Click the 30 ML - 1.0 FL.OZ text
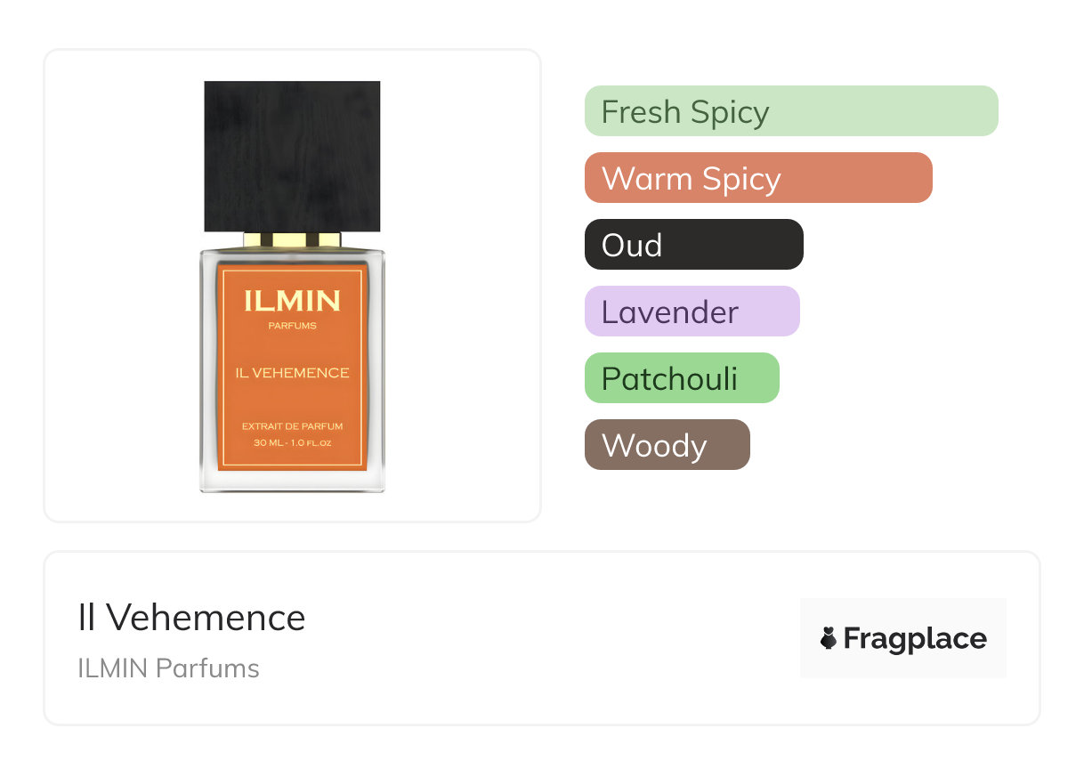This screenshot has height=769, width=1084. coord(292,442)
